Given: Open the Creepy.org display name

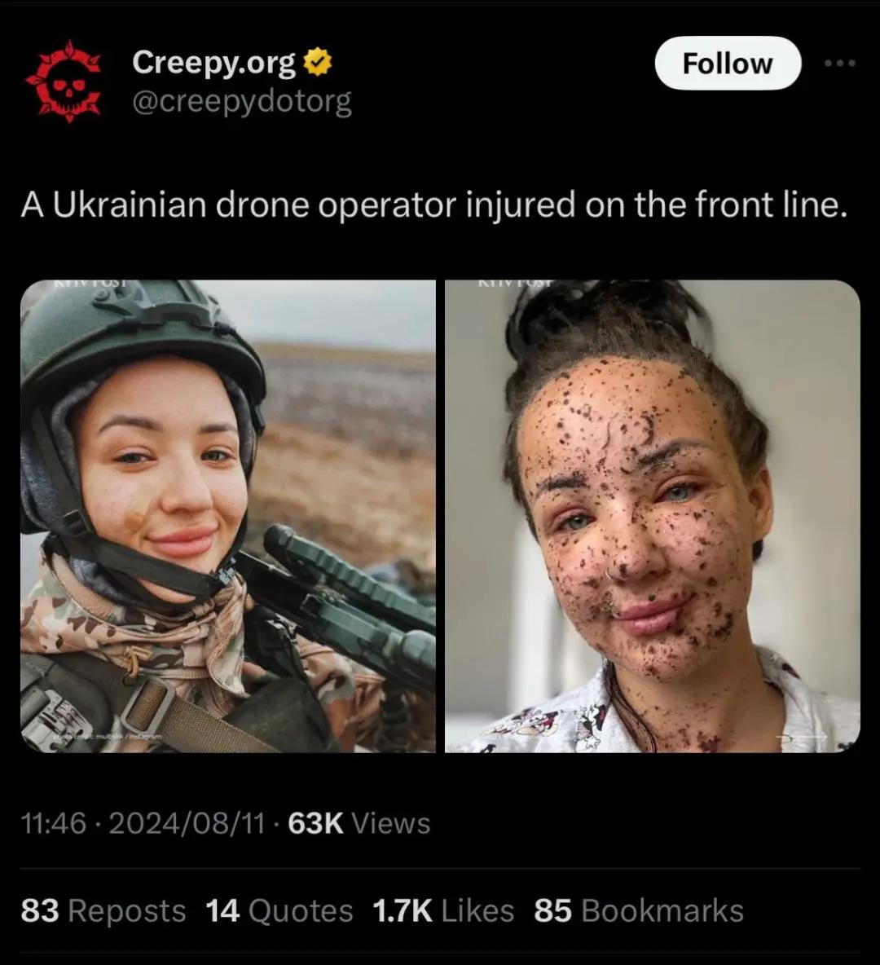Looking at the screenshot, I should (x=213, y=63).
